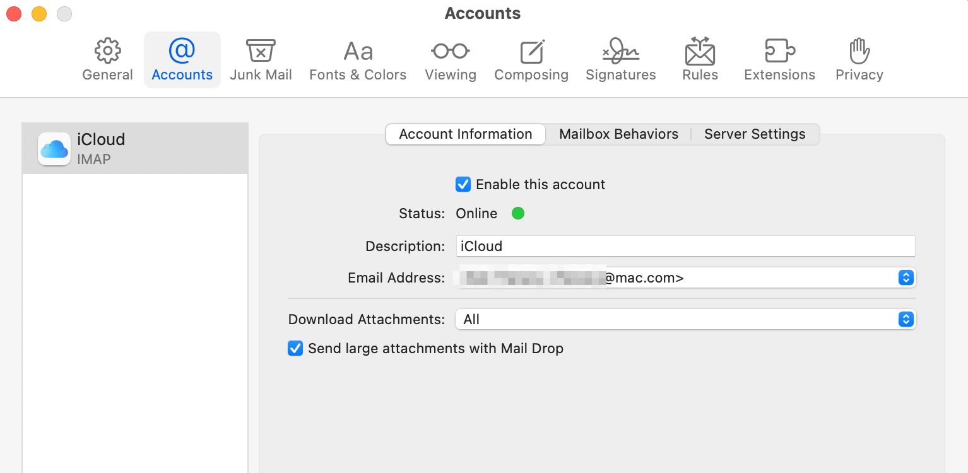Open Privacy preferences
The height and width of the screenshot is (473, 968).
[859, 60]
